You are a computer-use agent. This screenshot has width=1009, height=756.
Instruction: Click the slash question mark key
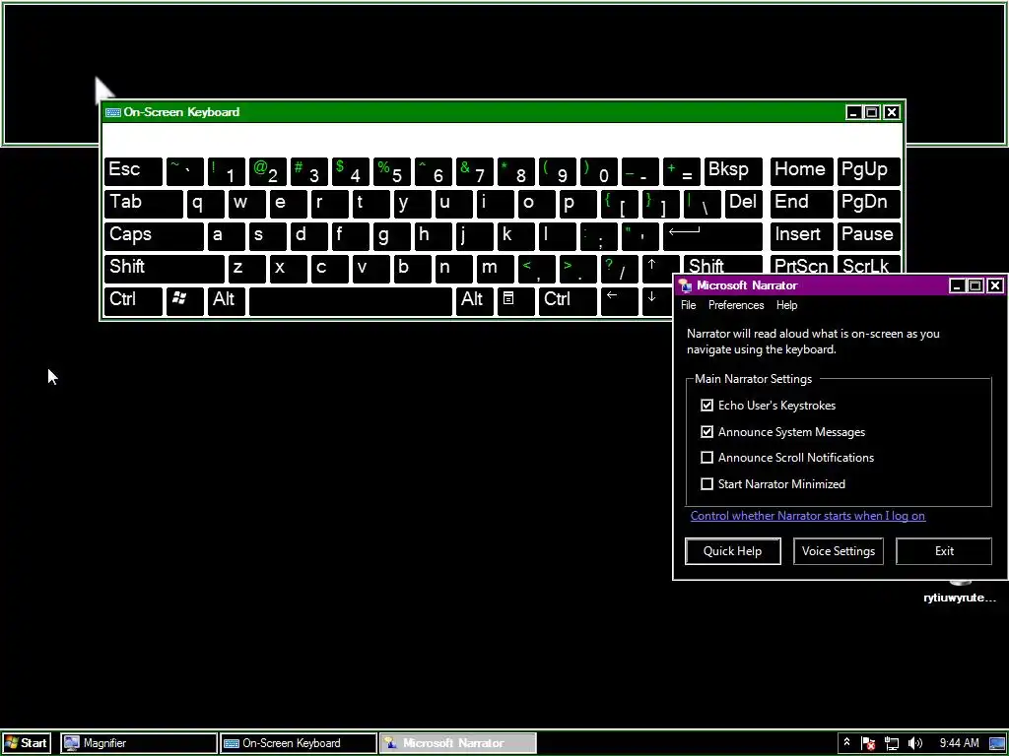pos(619,269)
